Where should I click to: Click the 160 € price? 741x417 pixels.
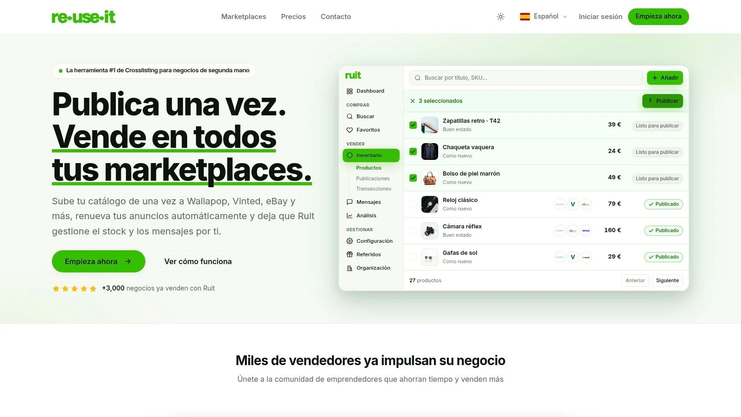click(x=612, y=230)
